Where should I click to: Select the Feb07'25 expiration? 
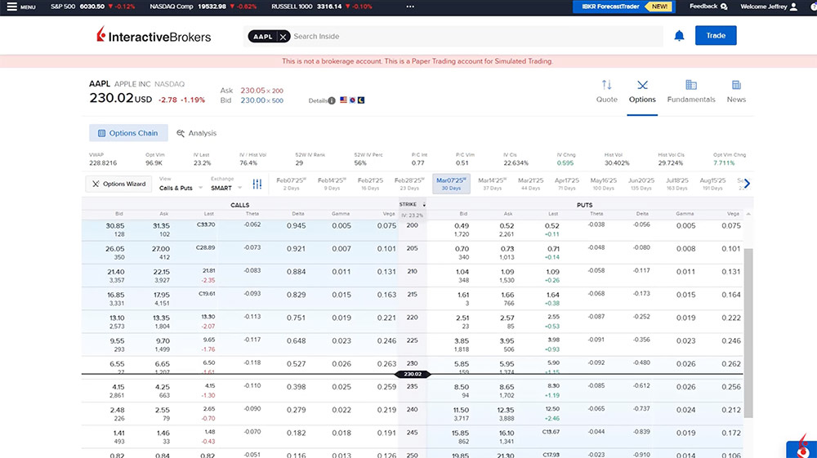point(291,184)
